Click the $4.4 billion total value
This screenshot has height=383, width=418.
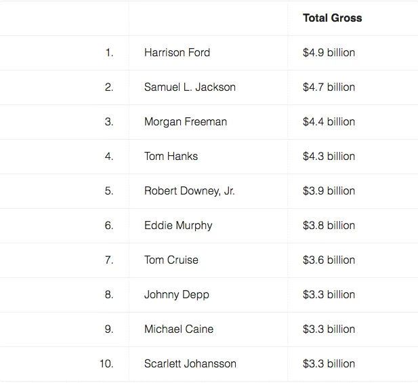pos(329,122)
